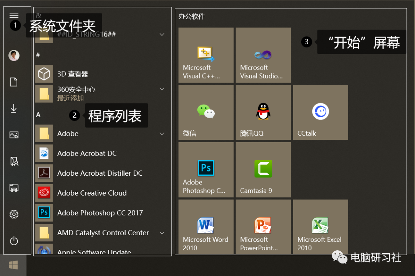Click the Acrobat Distiller DC icon
415x276 pixels.
(x=44, y=173)
